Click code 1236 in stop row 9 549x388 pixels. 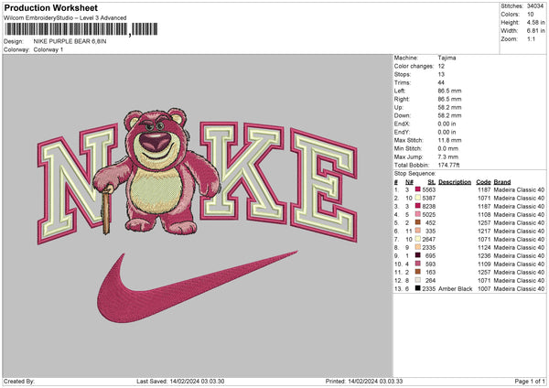point(484,255)
